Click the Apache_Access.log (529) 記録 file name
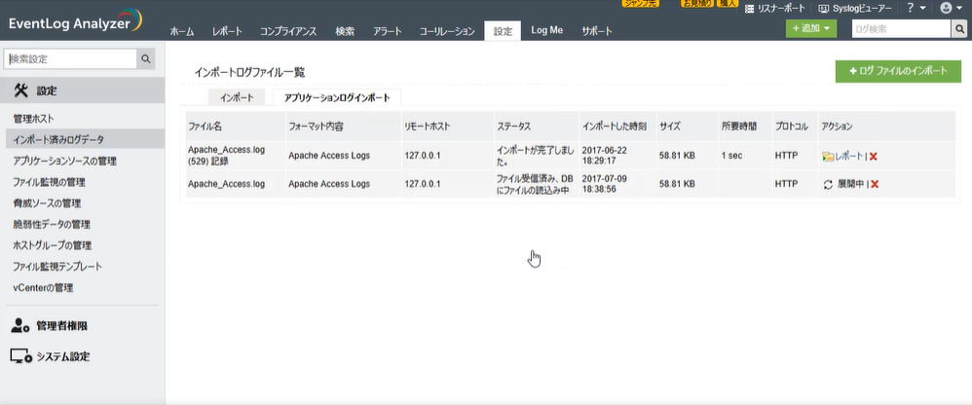The height and width of the screenshot is (405, 972). (x=226, y=156)
